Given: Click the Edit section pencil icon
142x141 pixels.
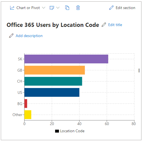Looking at the screenshot, I should coord(111,8).
